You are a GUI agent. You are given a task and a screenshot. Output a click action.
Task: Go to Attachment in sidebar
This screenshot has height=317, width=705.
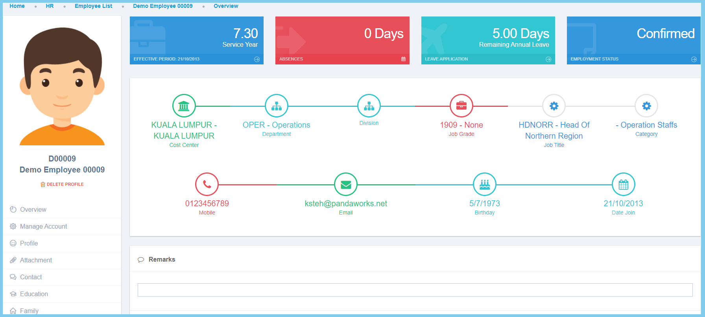pyautogui.click(x=36, y=260)
